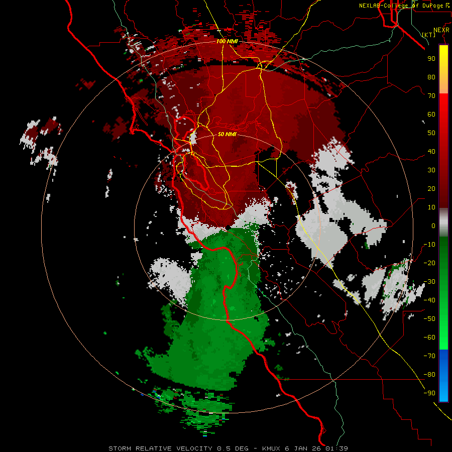
Task: Click the 0 value on the velocity scale
Action: (x=433, y=225)
